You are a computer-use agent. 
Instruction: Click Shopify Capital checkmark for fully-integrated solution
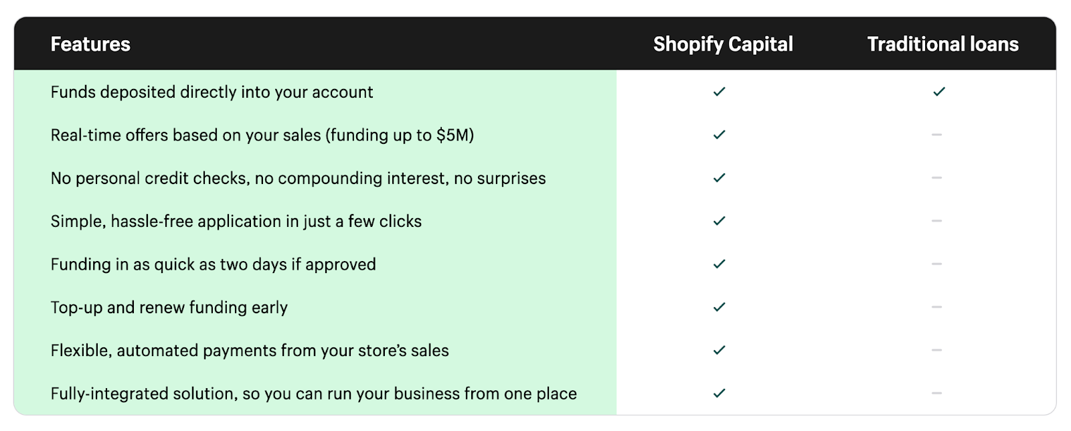pos(720,394)
